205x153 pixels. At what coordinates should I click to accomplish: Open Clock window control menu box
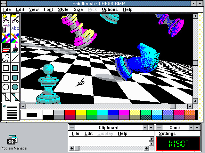tap(159, 127)
